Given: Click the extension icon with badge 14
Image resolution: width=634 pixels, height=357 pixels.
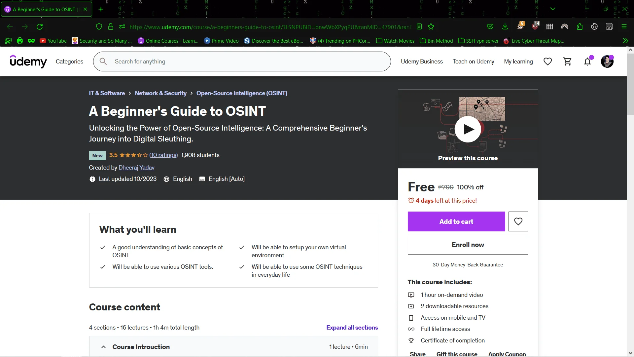Looking at the screenshot, I should 535,26.
